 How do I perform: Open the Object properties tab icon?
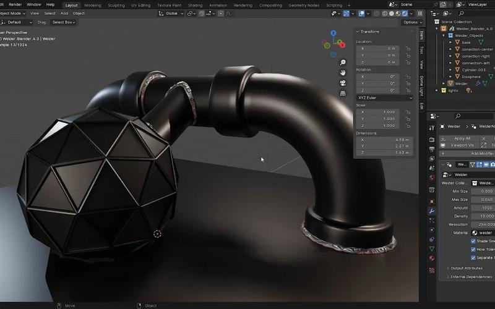pyautogui.click(x=431, y=201)
